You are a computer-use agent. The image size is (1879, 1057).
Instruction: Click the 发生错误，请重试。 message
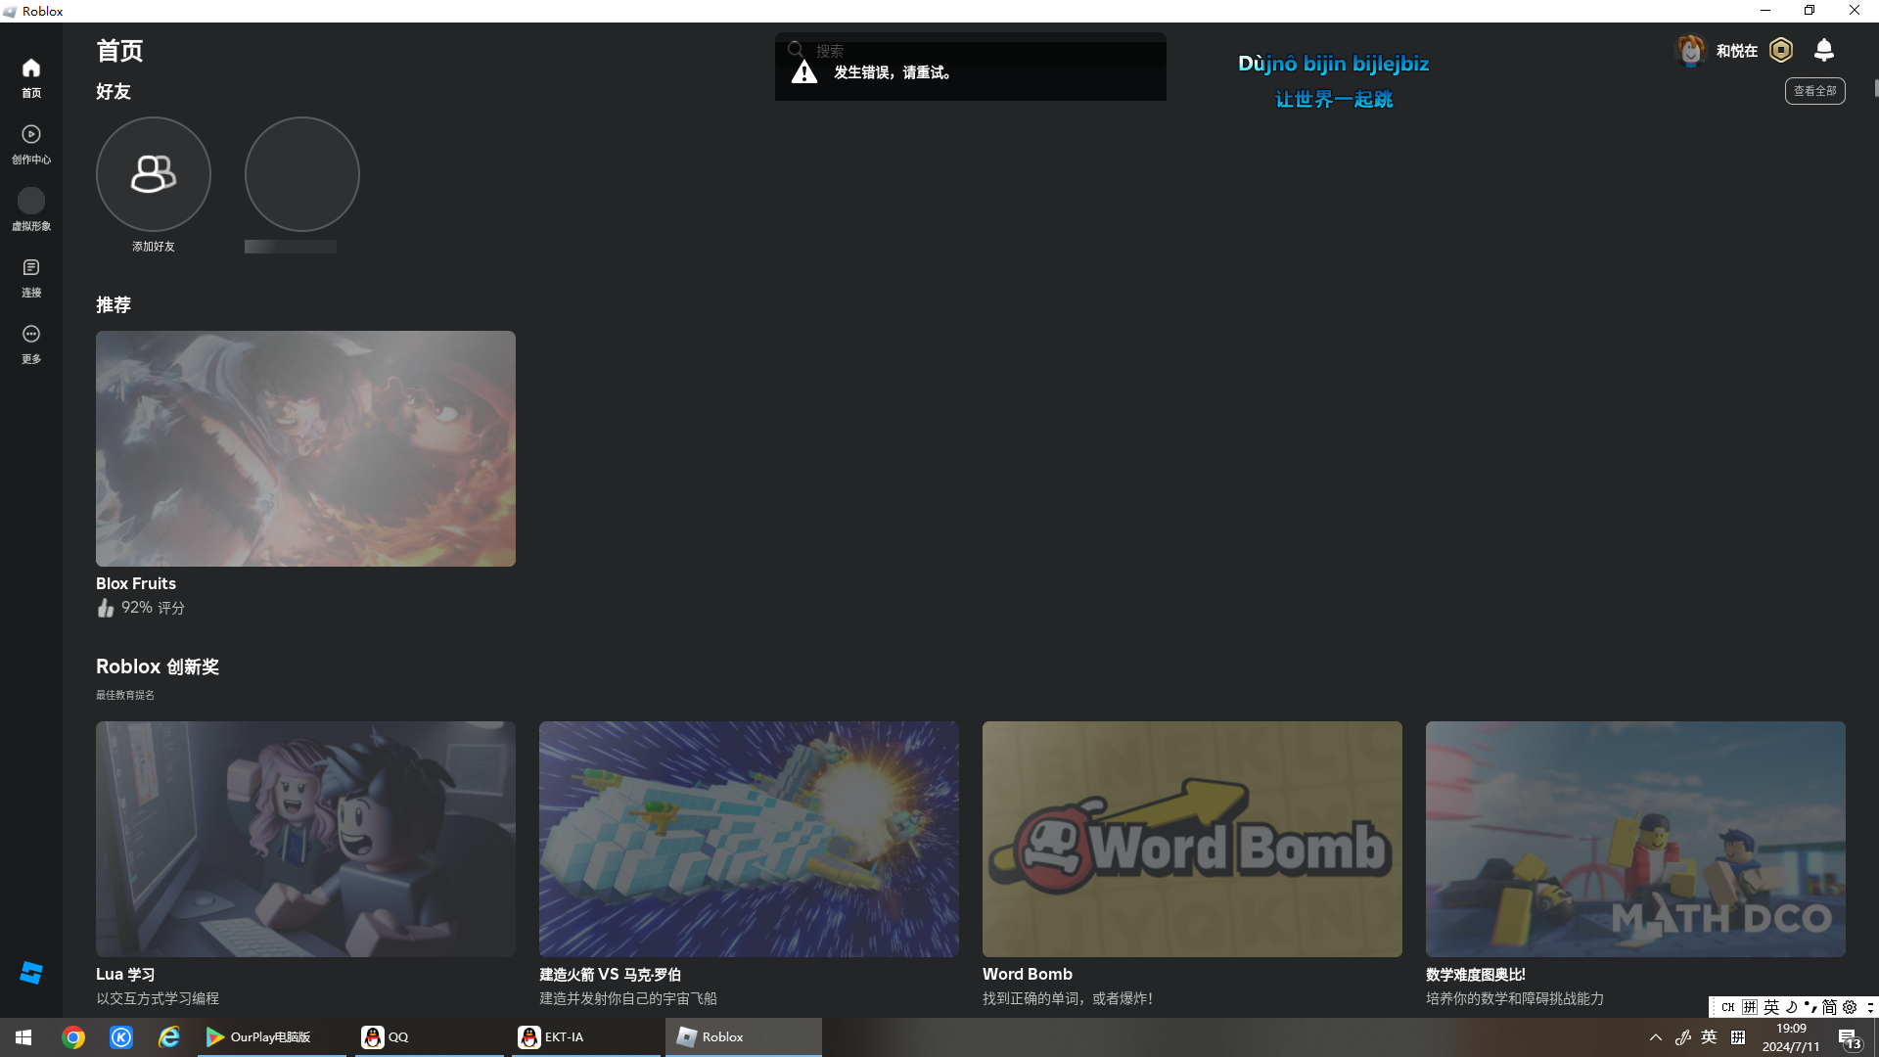893,72
